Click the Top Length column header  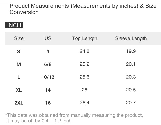[85, 38]
